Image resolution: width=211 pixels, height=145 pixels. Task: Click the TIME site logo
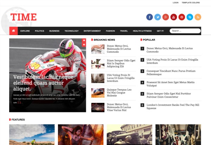(24, 17)
